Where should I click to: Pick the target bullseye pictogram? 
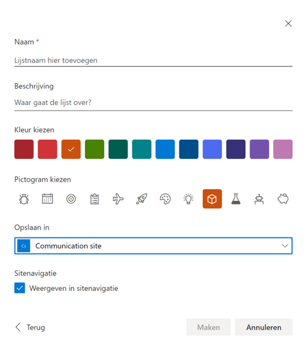71,199
